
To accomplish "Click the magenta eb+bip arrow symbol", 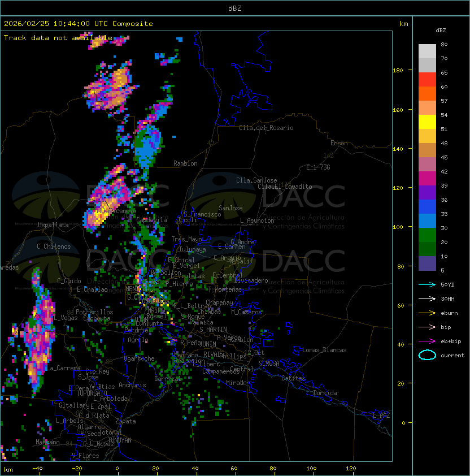I will pyautogui.click(x=427, y=341).
